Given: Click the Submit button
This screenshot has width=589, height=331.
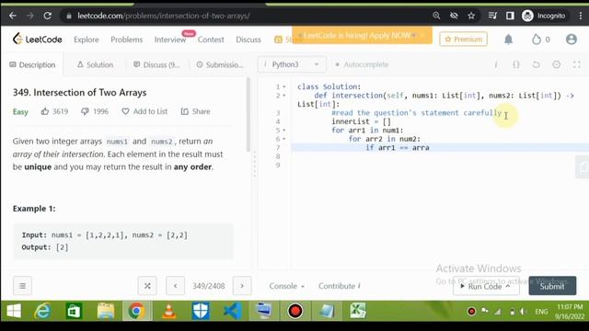Looking at the screenshot, I should click(552, 286).
